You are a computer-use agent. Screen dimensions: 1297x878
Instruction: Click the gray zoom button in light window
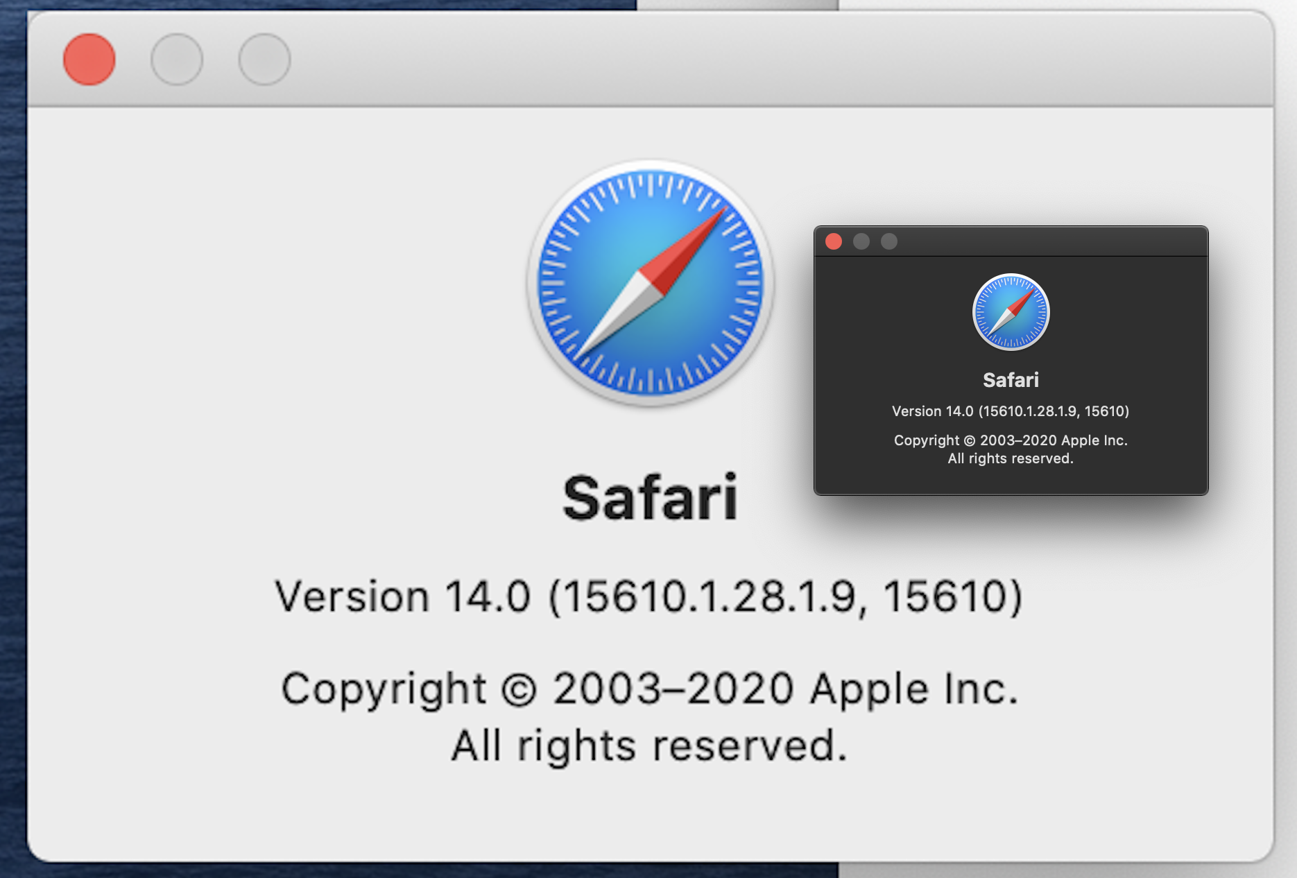coord(264,60)
